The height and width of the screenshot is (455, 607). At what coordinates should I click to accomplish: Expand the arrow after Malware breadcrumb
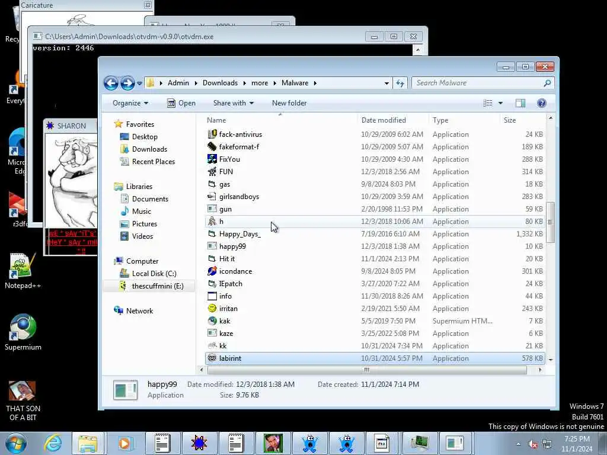pyautogui.click(x=315, y=83)
